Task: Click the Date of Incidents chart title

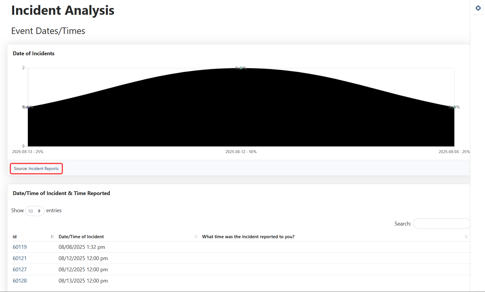Action: point(34,53)
